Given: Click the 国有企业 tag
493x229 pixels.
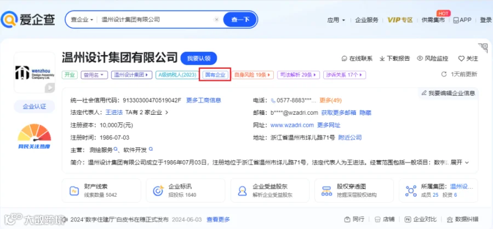Looking at the screenshot, I should point(215,75).
